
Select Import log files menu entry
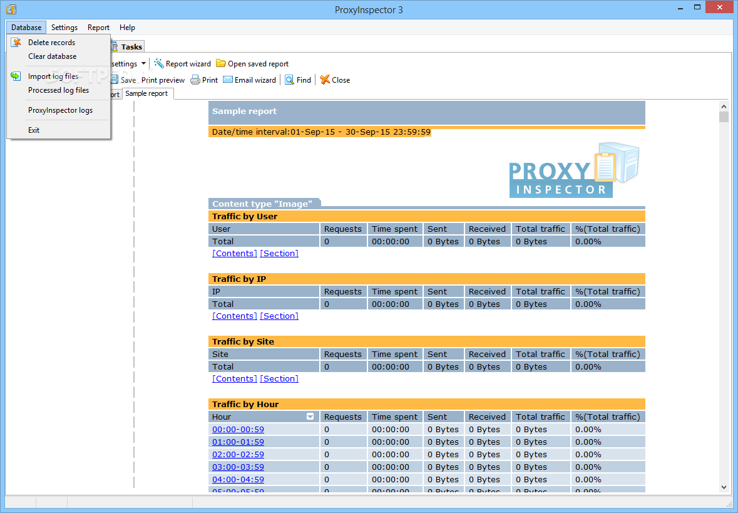tap(59, 76)
